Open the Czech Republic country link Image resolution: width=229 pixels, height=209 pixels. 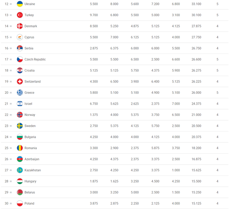coord(35,59)
